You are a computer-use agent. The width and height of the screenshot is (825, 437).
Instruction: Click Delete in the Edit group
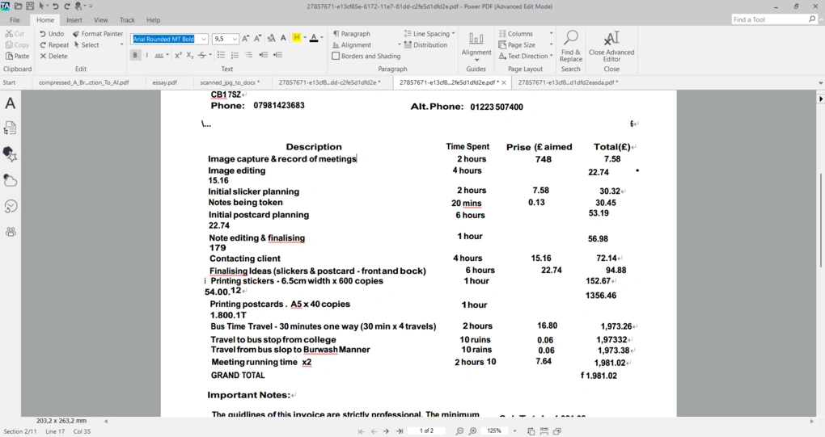(53, 57)
